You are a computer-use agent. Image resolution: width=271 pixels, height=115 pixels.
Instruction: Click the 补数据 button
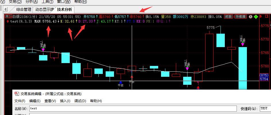point(240,17)
